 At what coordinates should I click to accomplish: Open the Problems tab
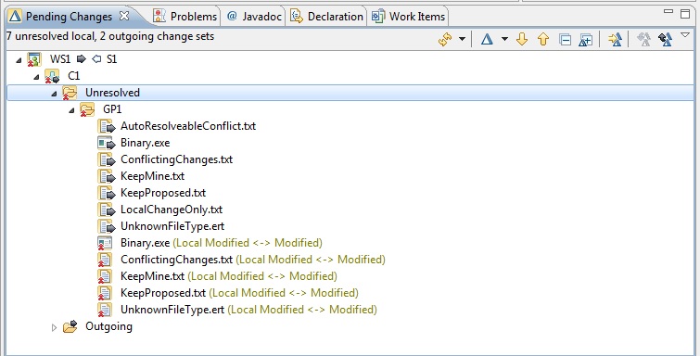click(185, 17)
